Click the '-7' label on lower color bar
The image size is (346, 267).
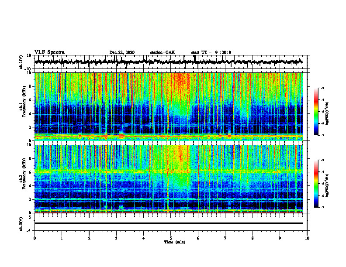point(322,208)
